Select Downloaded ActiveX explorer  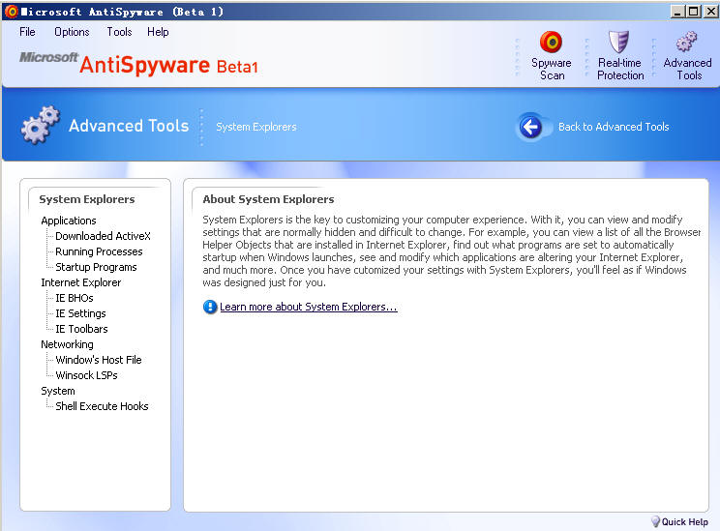click(x=103, y=236)
